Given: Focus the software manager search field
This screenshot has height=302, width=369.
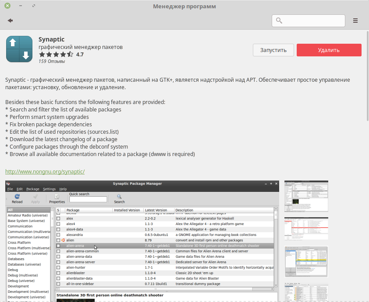Looking at the screenshot, I should click(x=309, y=21).
